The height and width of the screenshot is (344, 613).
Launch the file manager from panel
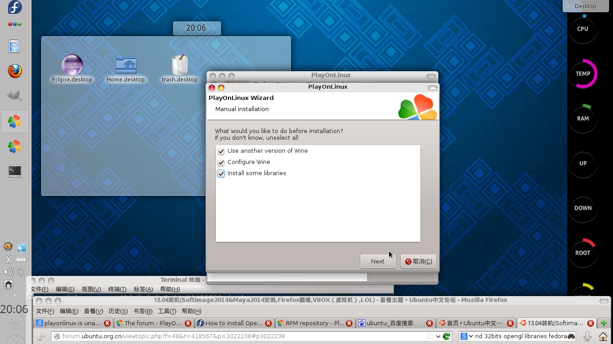(x=15, y=47)
